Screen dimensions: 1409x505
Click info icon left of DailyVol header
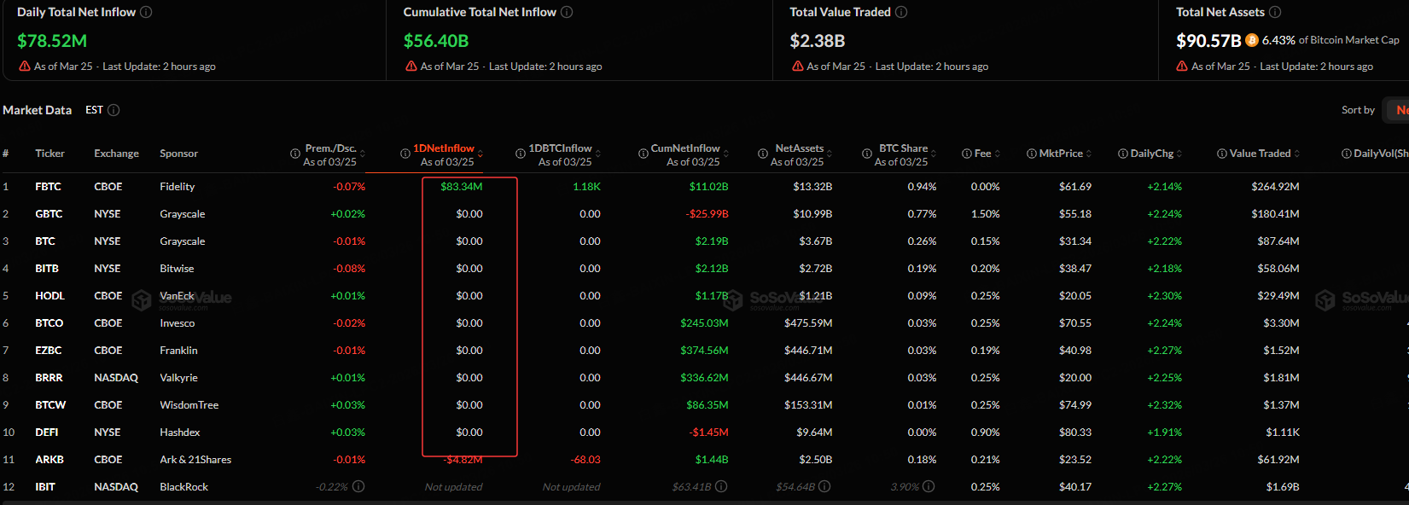1347,154
